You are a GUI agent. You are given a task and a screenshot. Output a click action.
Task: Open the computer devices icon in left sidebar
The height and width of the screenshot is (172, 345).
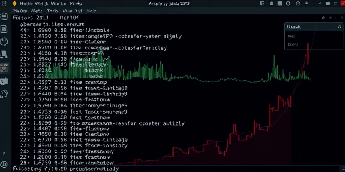click(4, 55)
